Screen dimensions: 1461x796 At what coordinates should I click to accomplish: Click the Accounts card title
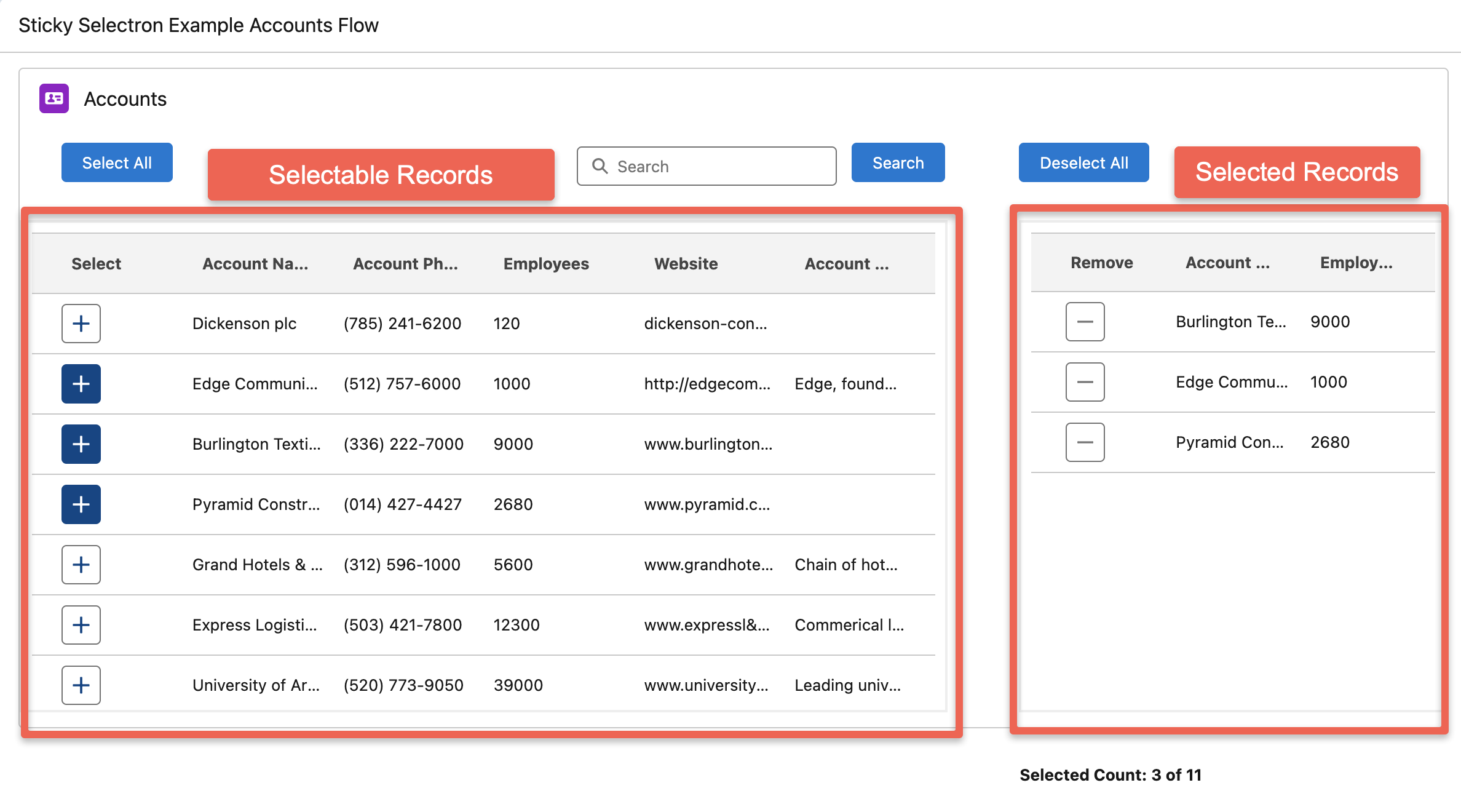(x=125, y=98)
